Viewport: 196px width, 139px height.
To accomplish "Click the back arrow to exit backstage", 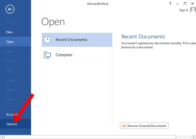I will tap(10, 9).
